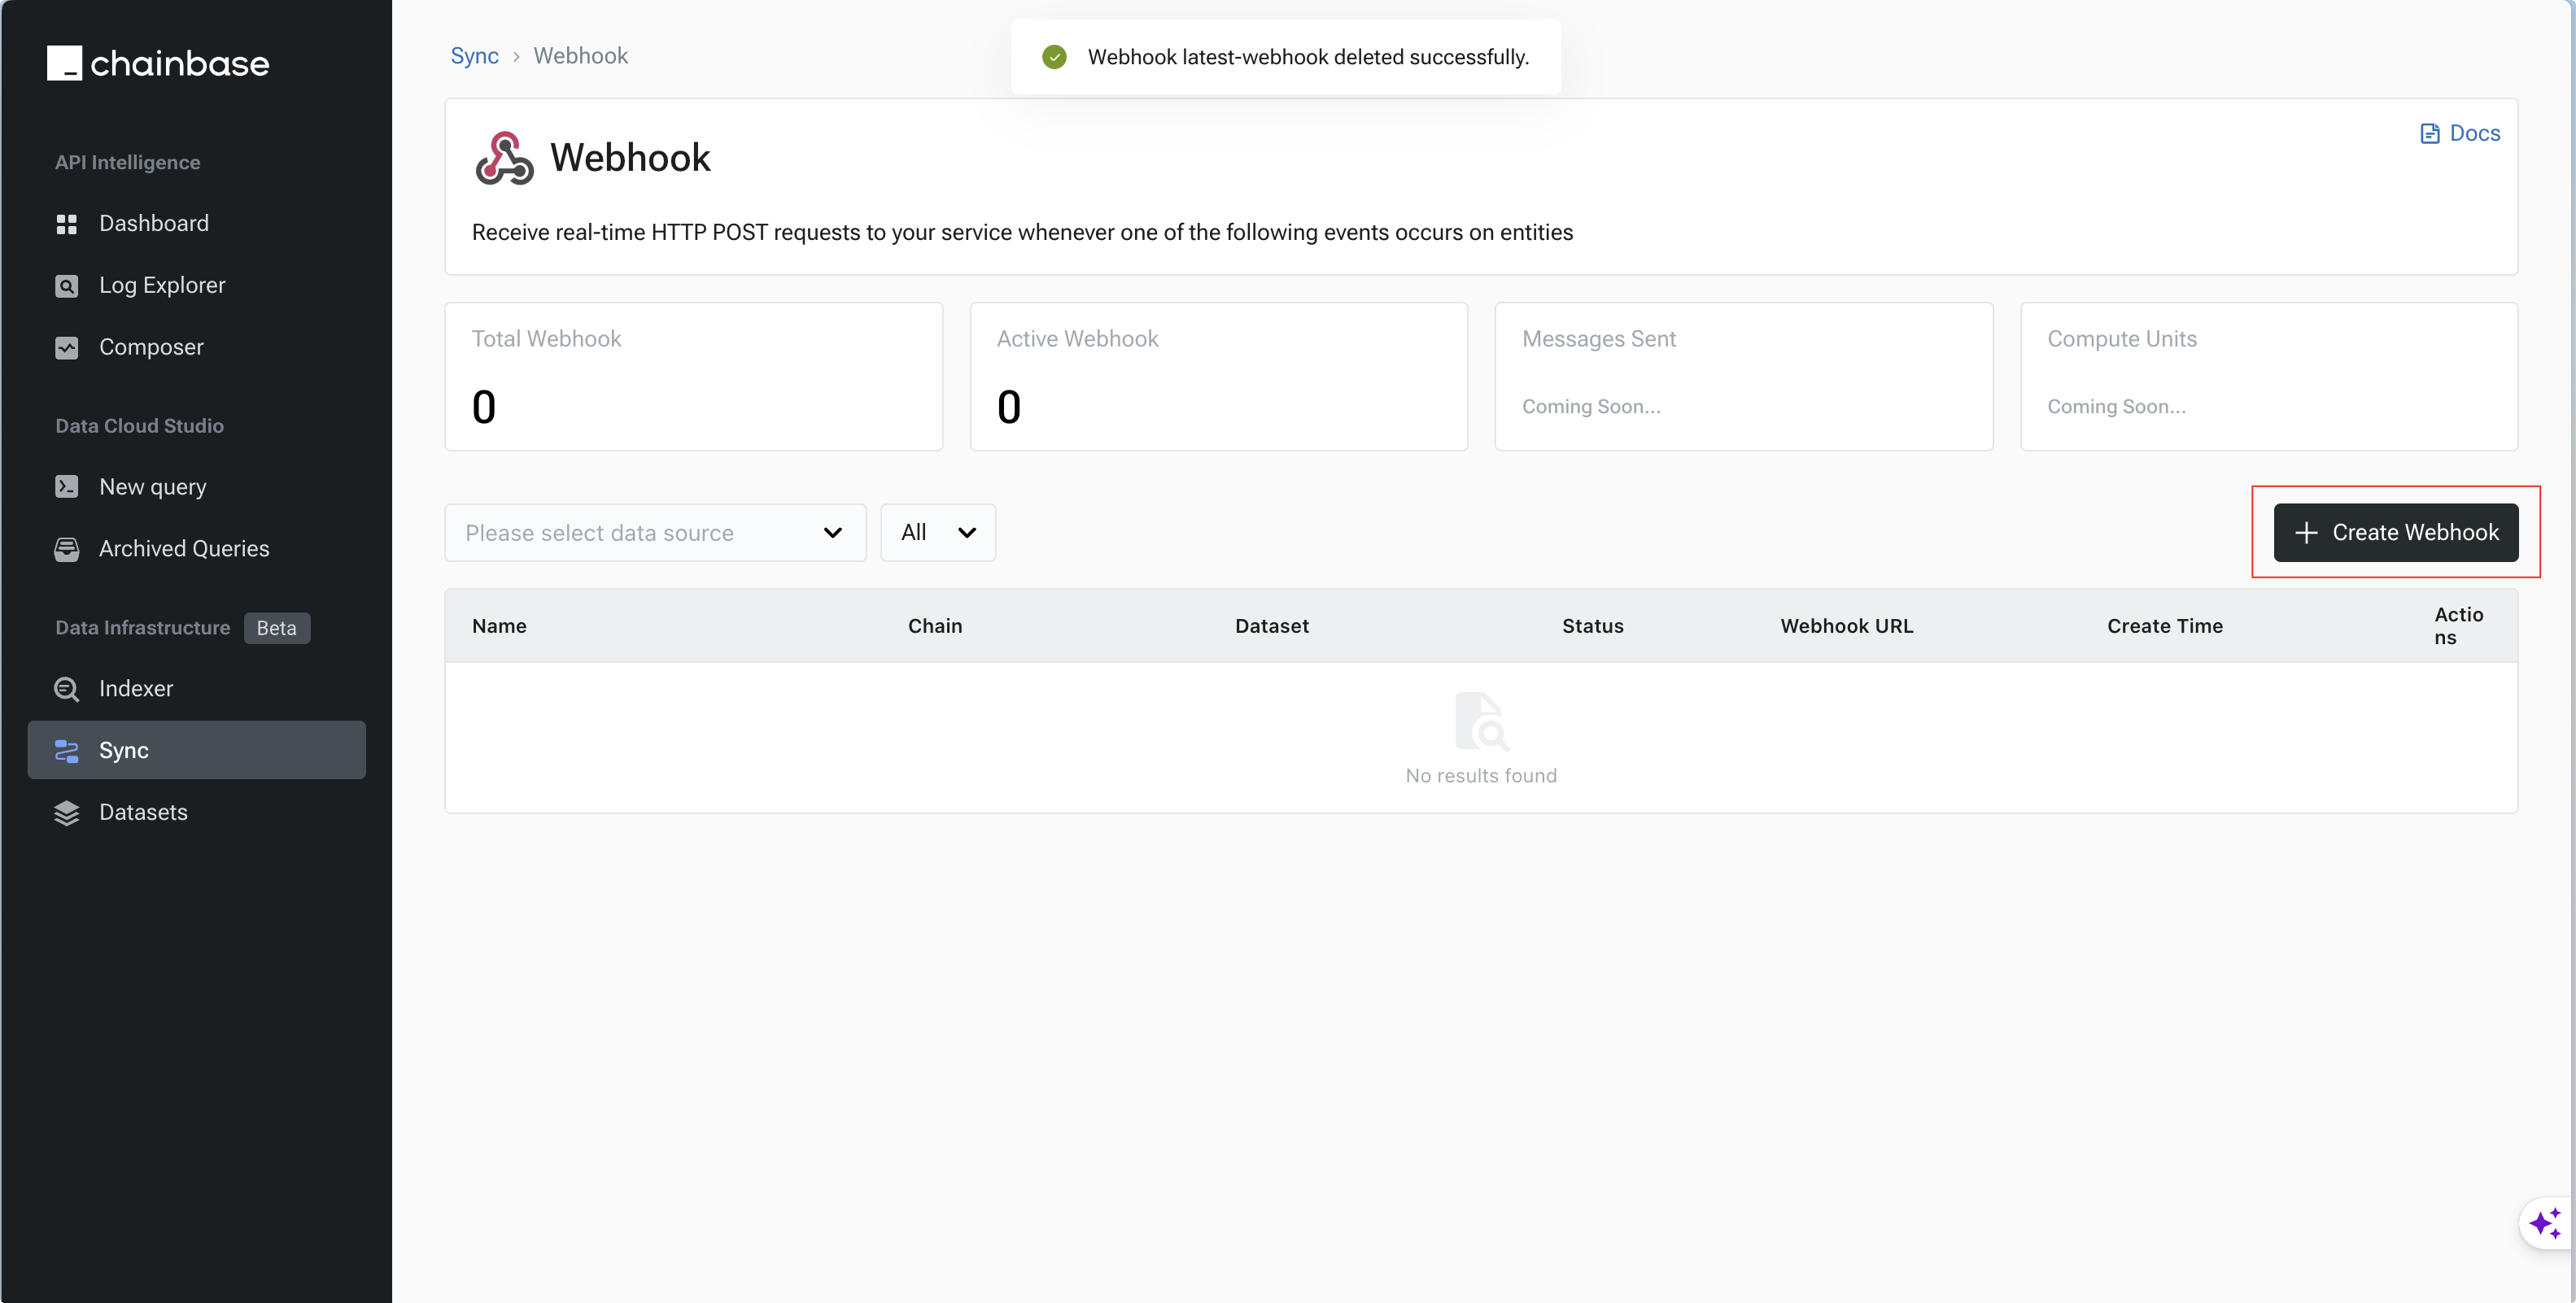Open Dashboard via its grid icon
Viewport: 2576px width, 1303px height.
(x=66, y=224)
